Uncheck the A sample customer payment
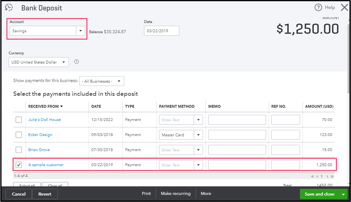Viewport: 351px width, 202px height. pyautogui.click(x=19, y=165)
